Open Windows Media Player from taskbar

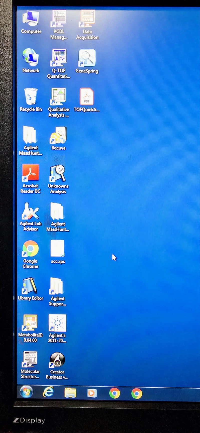point(92,393)
